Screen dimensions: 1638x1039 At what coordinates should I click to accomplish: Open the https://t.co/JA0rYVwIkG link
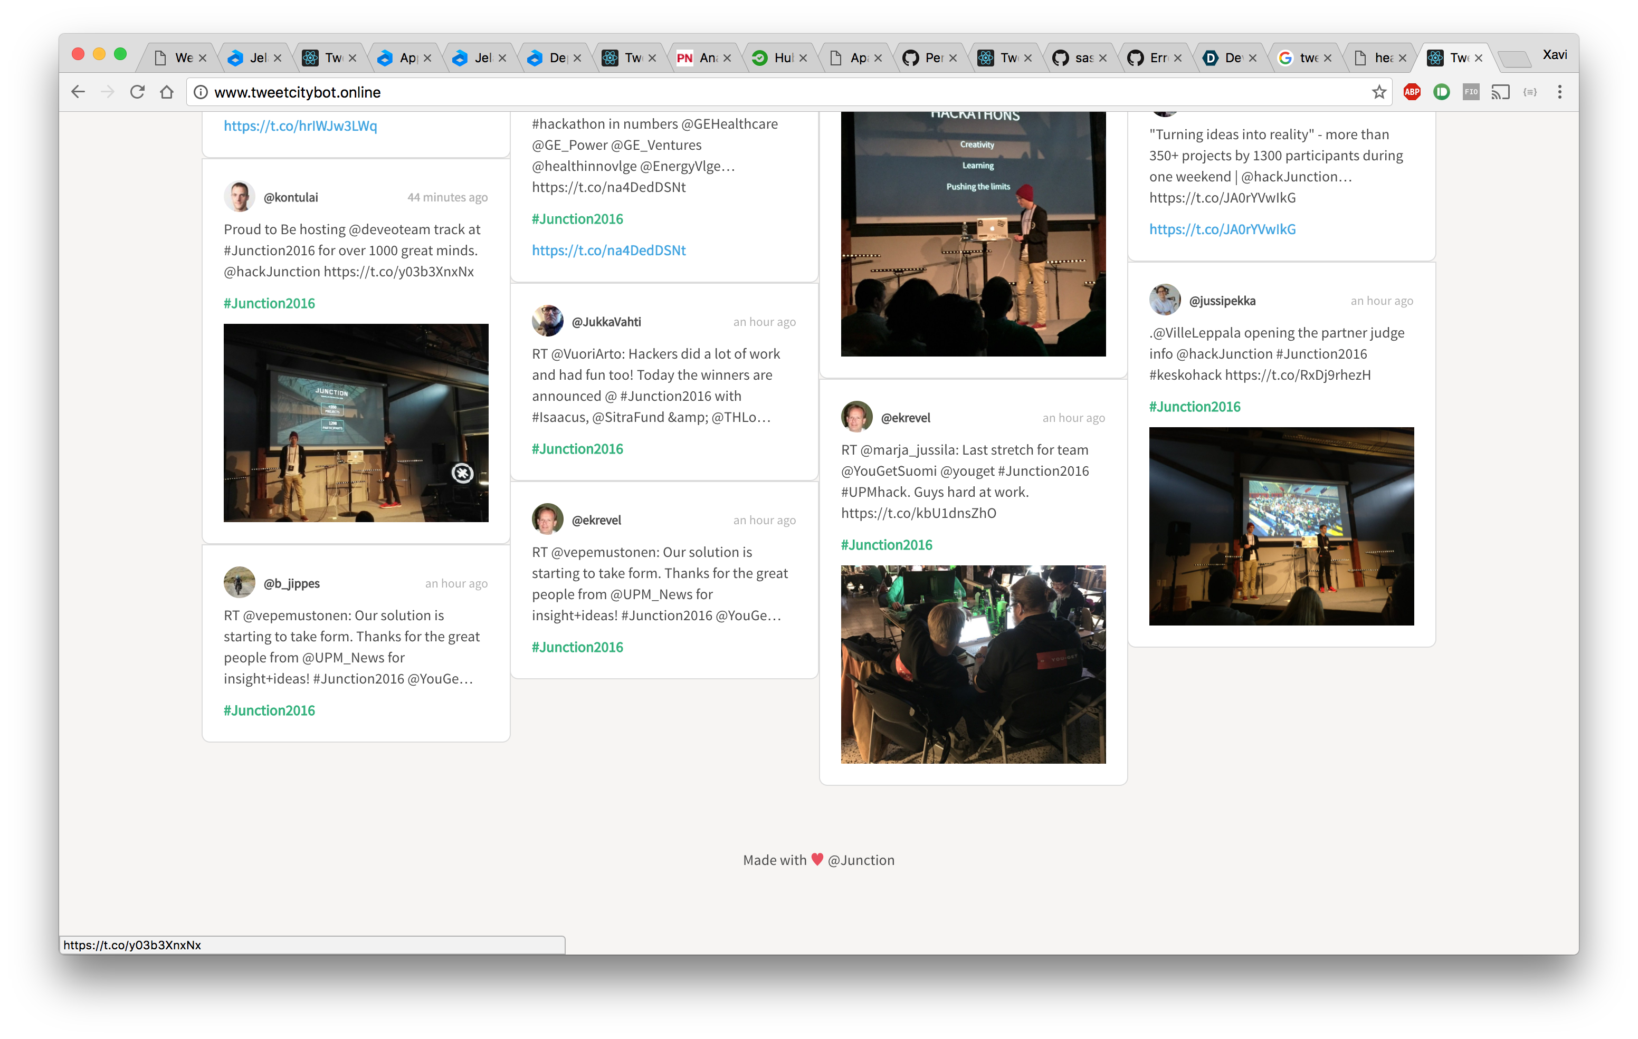(x=1222, y=229)
